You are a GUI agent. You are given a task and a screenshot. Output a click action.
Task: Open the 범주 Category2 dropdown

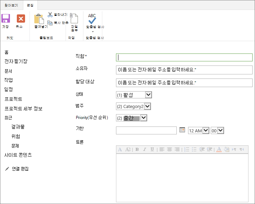pos(147,106)
